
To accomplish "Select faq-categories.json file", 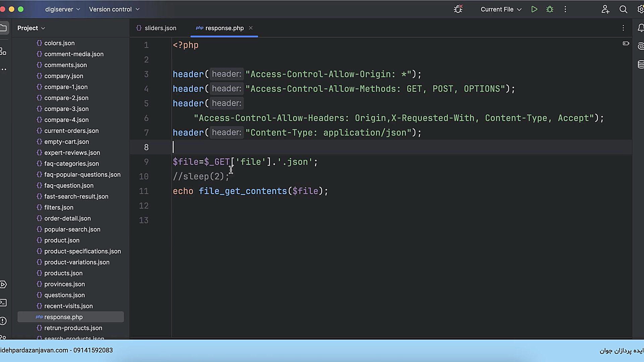I will tap(71, 164).
